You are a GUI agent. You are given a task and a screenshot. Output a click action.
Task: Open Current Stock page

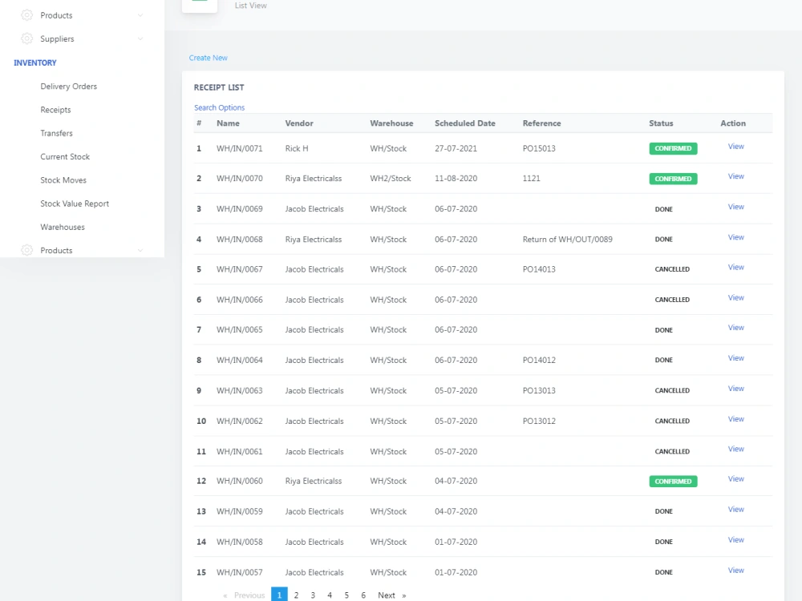[x=65, y=157]
